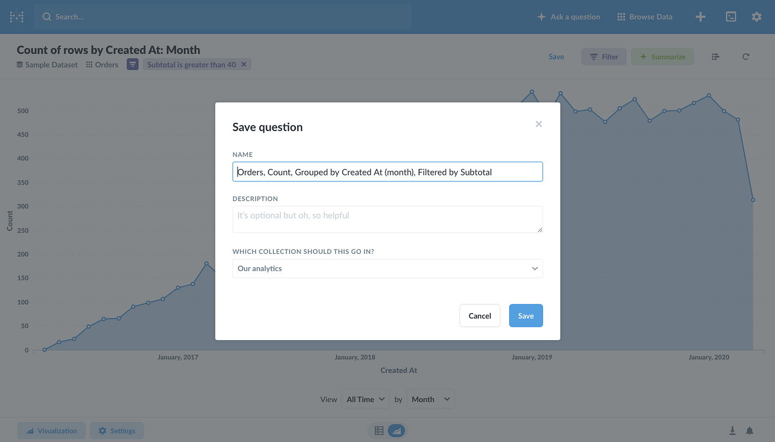Cancel the save question dialog
This screenshot has height=442, width=775.
click(479, 315)
